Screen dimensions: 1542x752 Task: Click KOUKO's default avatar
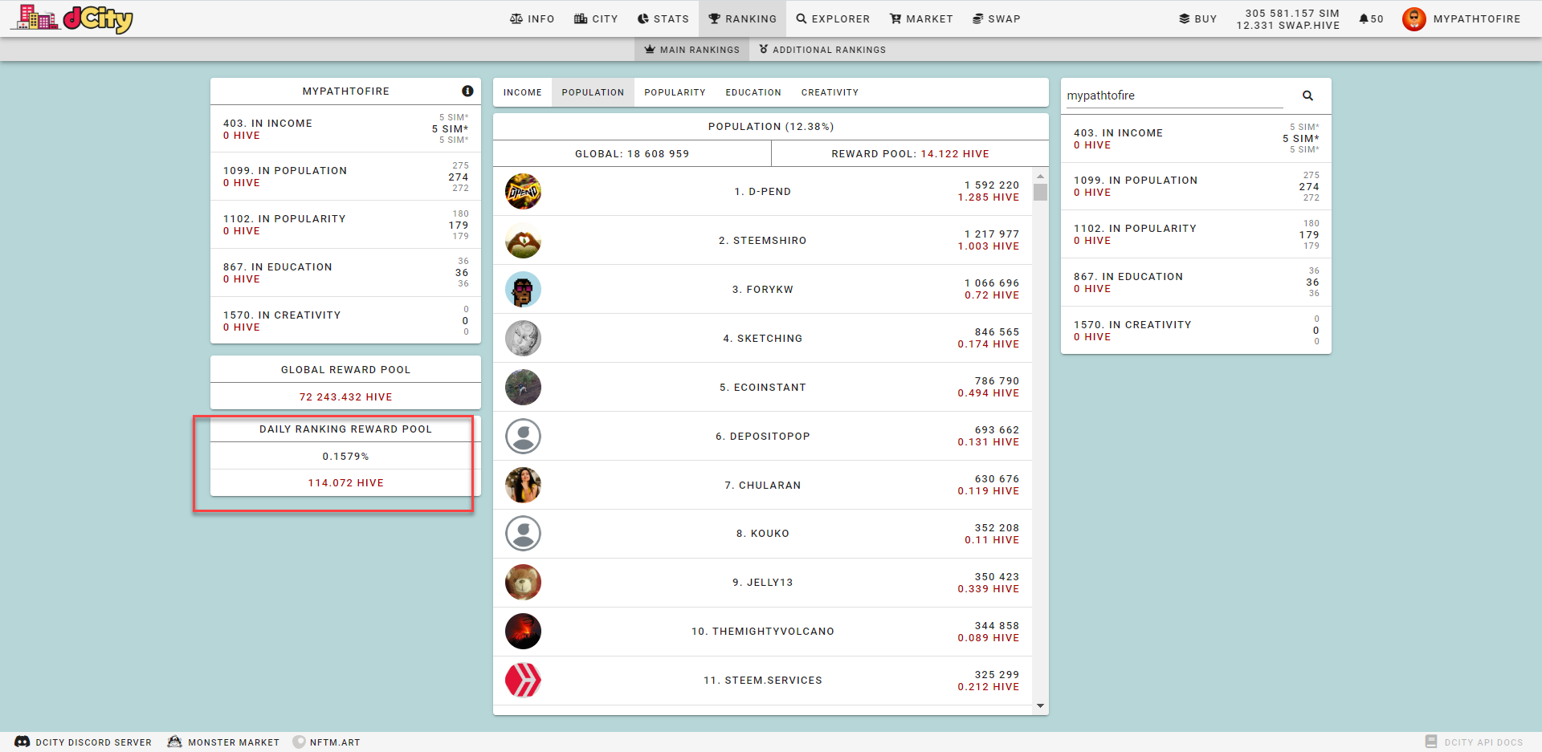(x=523, y=534)
